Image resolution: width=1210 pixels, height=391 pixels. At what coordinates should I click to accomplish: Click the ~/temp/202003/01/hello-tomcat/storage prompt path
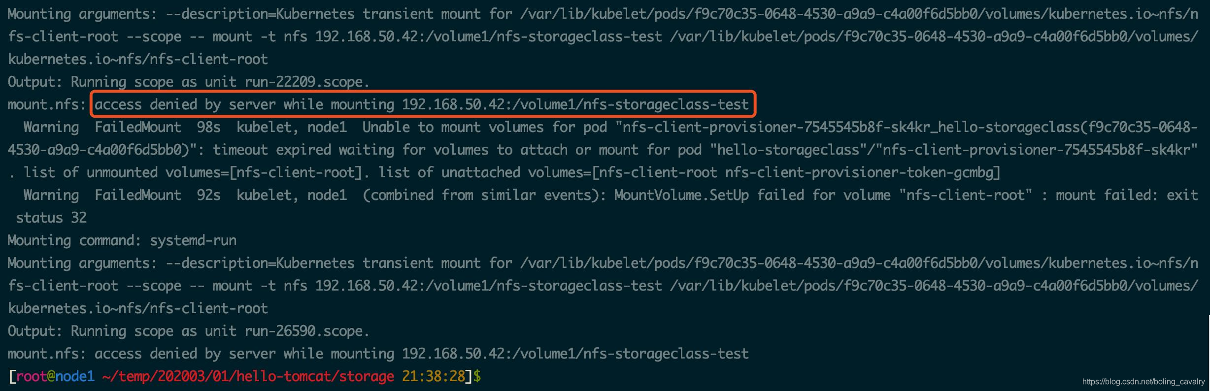(248, 377)
